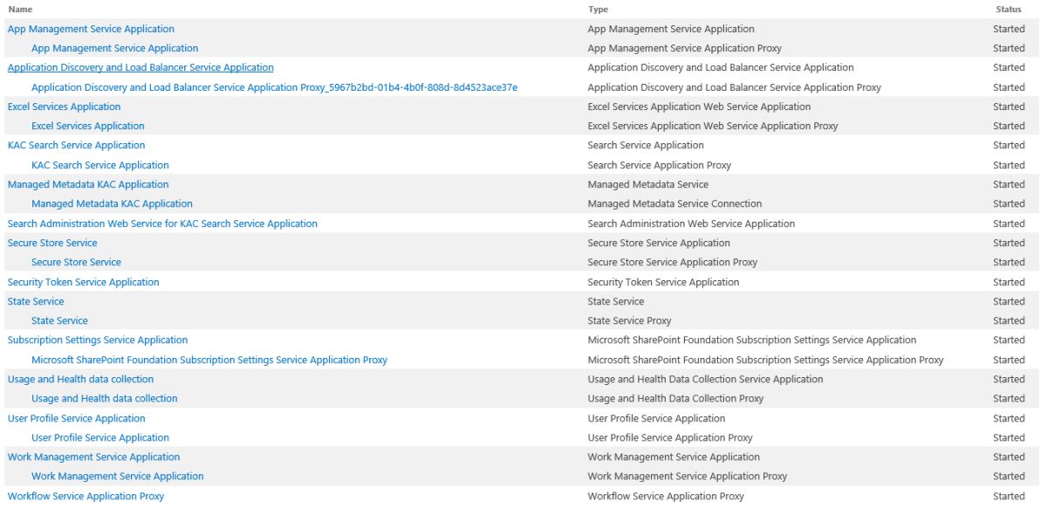Viewport: 1047px width, 515px height.
Task: Open Managed Metadata KAC Application link, Connection-type row
Action: pyautogui.click(x=112, y=203)
